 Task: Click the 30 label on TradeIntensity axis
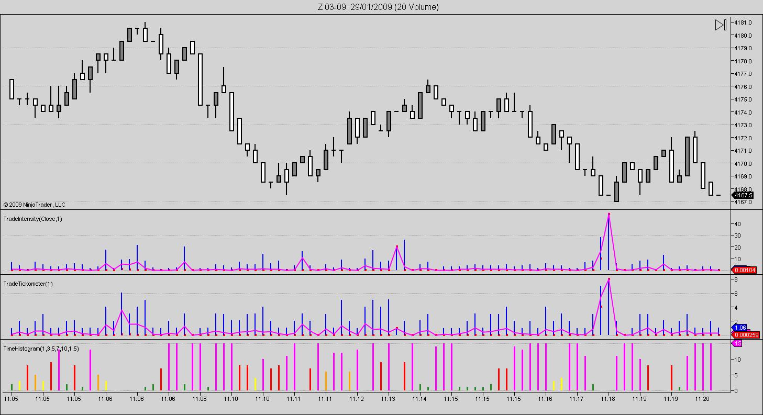click(737, 235)
